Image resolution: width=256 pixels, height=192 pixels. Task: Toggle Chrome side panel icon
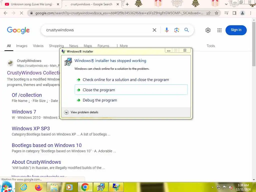(x=234, y=13)
